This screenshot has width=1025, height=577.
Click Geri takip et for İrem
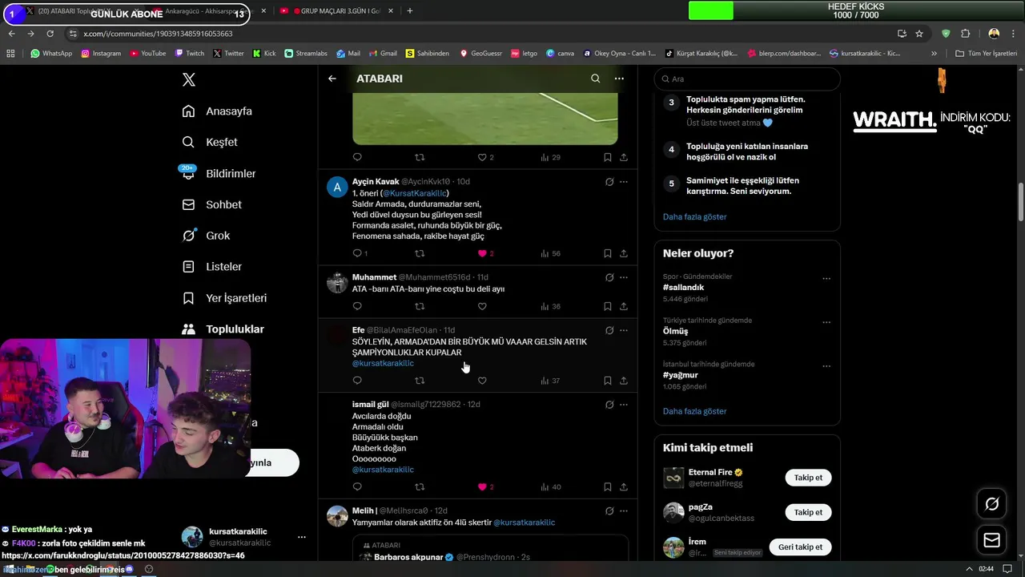tap(801, 547)
